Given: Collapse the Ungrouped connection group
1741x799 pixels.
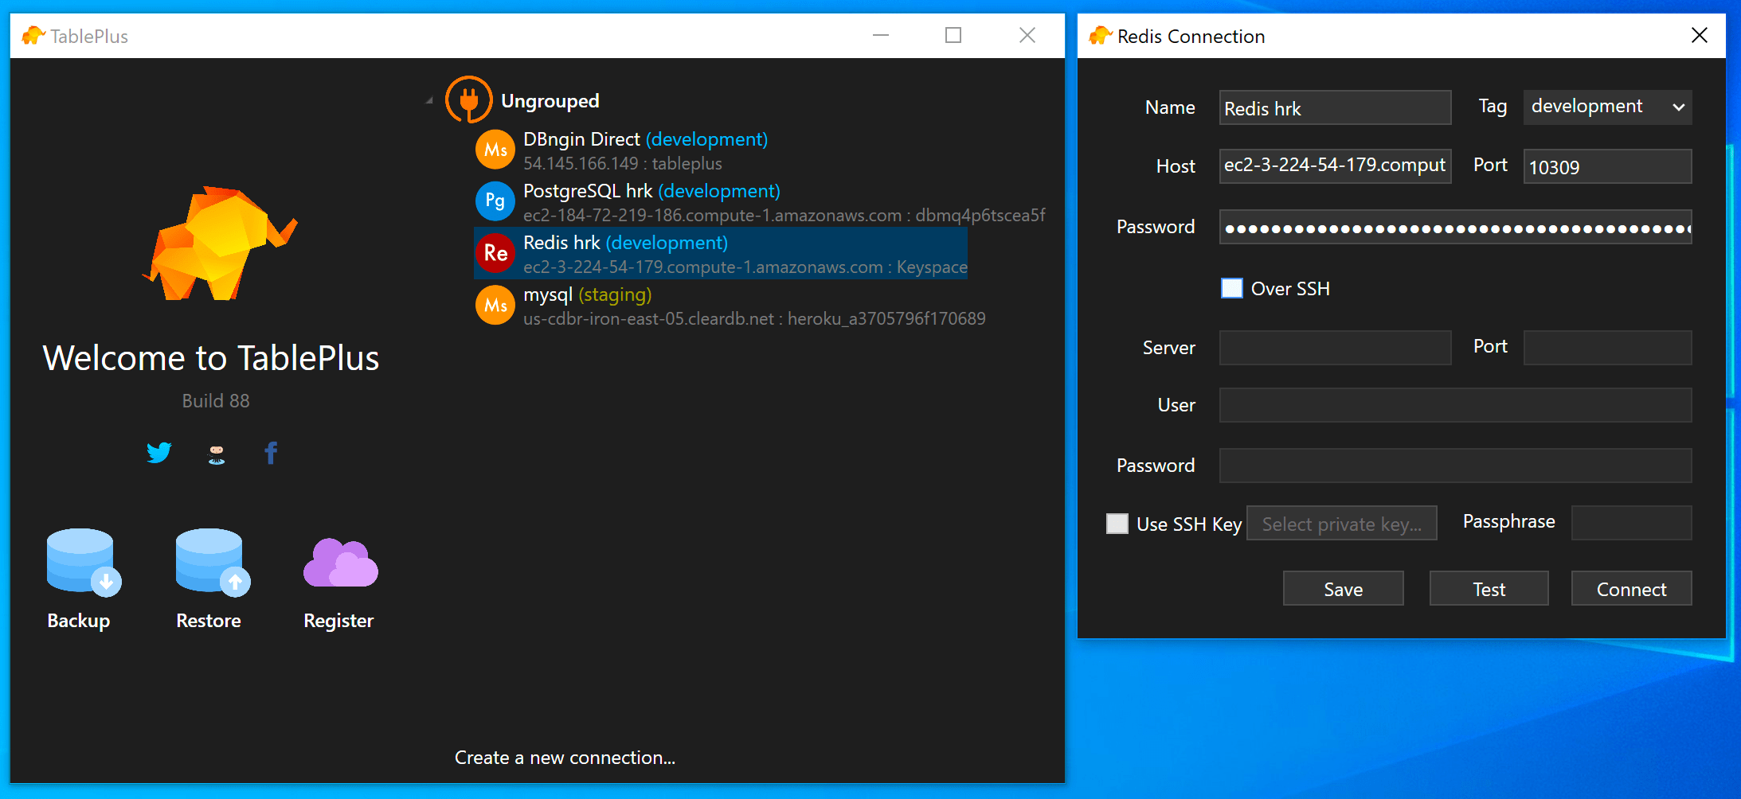Looking at the screenshot, I should tap(428, 99).
